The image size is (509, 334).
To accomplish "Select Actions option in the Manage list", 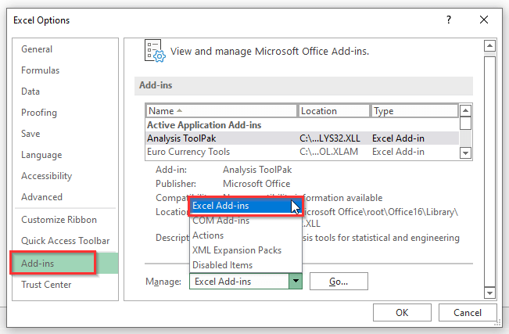I will 208,235.
